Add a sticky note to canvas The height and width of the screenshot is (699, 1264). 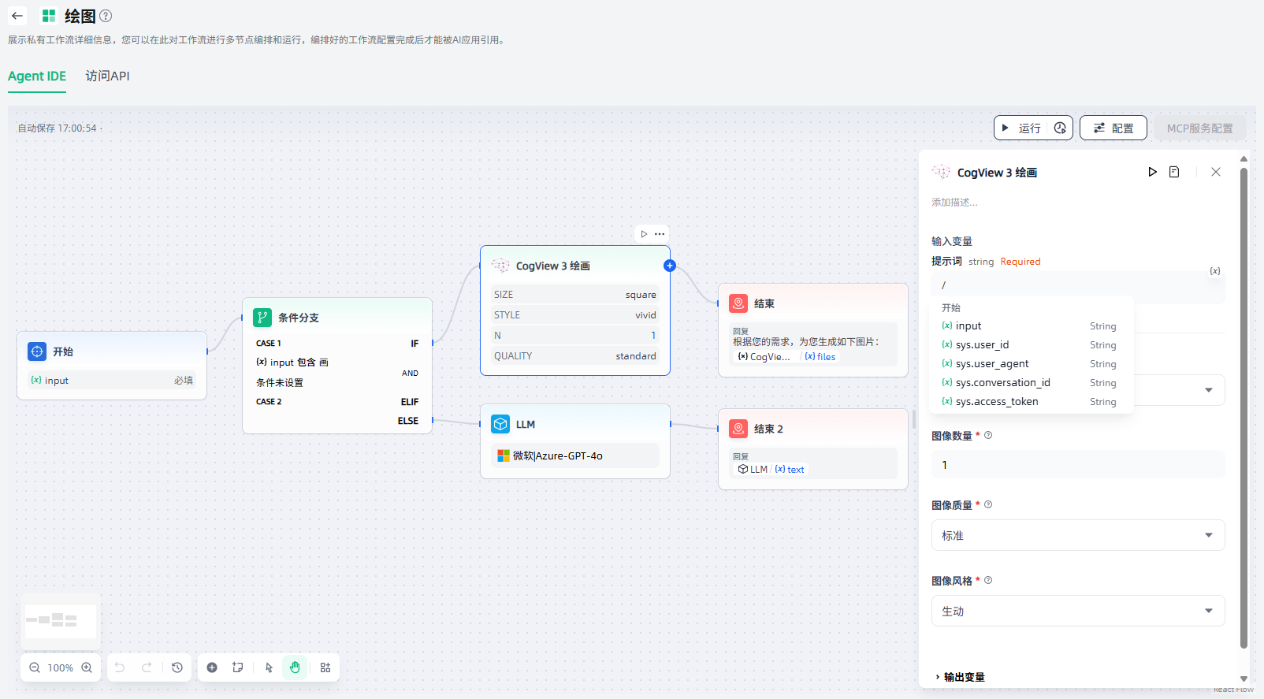237,667
